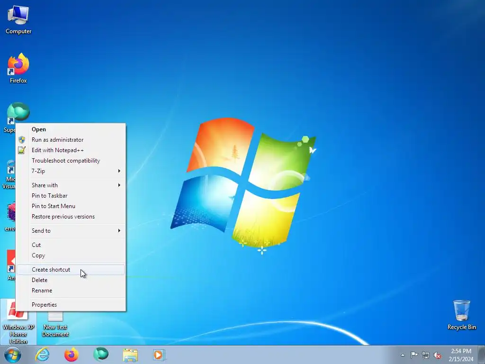Image resolution: width=485 pixels, height=364 pixels.
Task: Click the muted volume tray icon
Action: 437,355
